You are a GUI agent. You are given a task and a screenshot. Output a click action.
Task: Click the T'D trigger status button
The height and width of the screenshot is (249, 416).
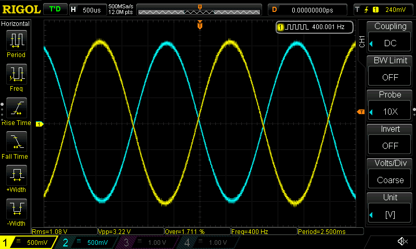tap(55, 9)
